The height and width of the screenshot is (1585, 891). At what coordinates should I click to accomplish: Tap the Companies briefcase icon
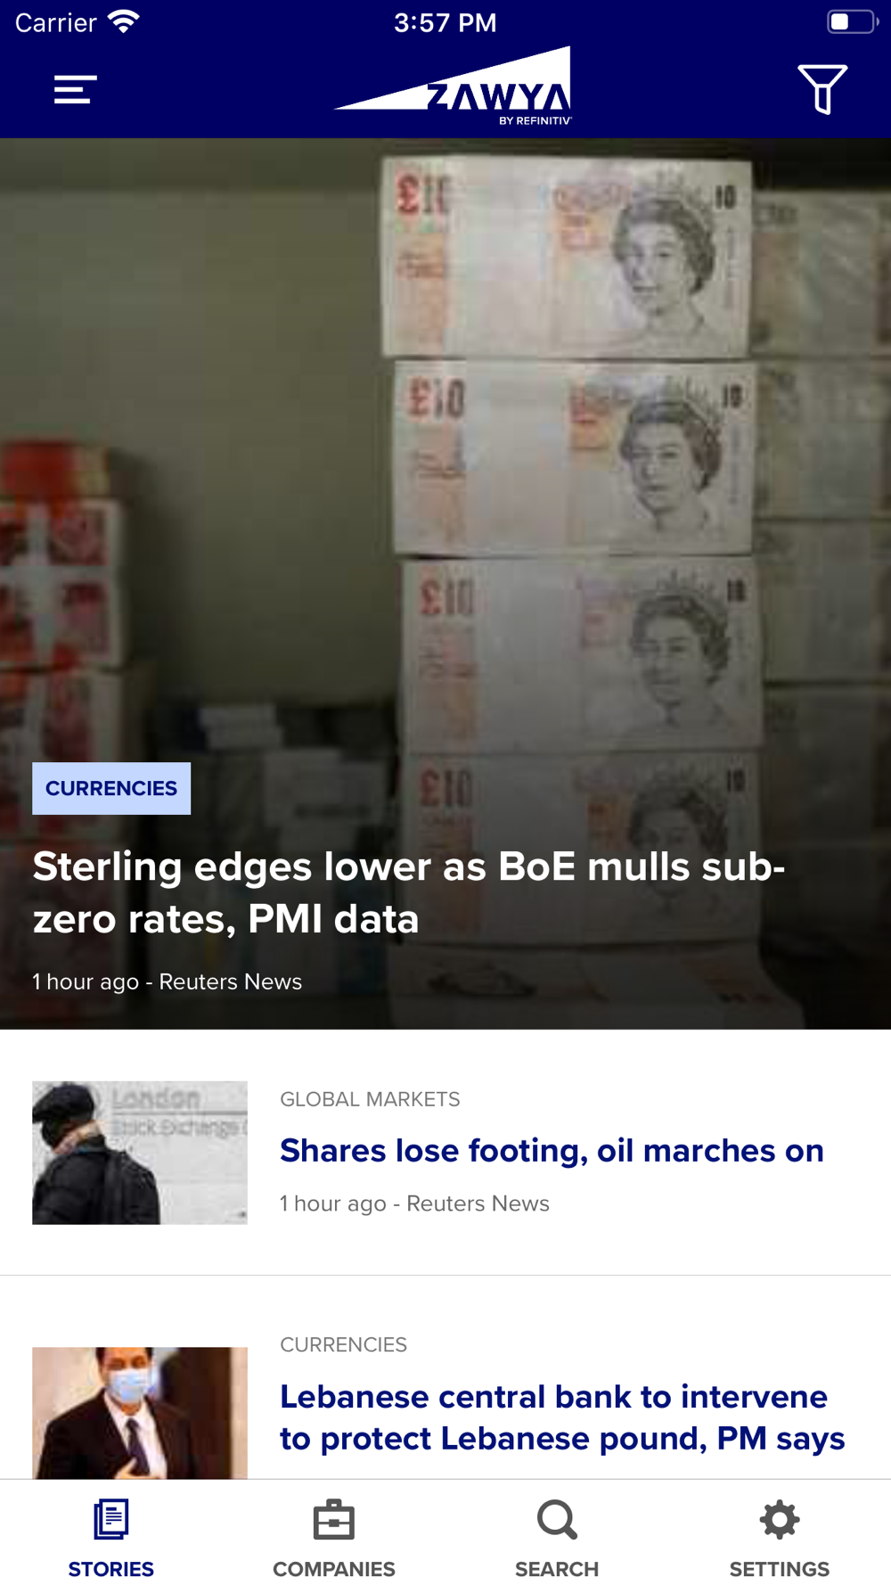click(334, 1519)
